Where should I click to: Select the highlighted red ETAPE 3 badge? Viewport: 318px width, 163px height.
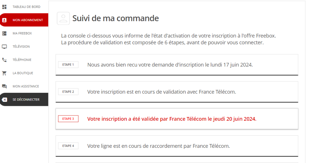click(68, 119)
